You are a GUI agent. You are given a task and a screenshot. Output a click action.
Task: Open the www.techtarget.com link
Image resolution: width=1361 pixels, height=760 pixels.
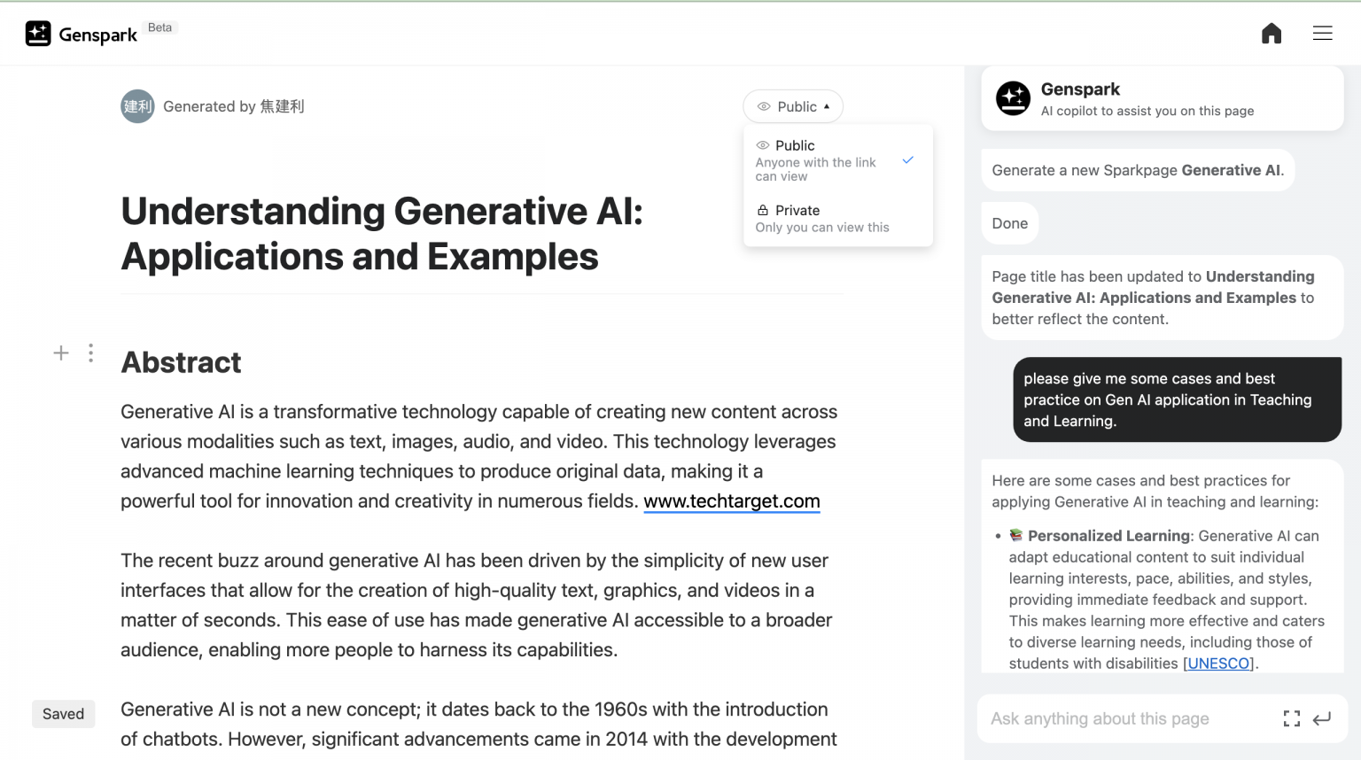coord(731,501)
